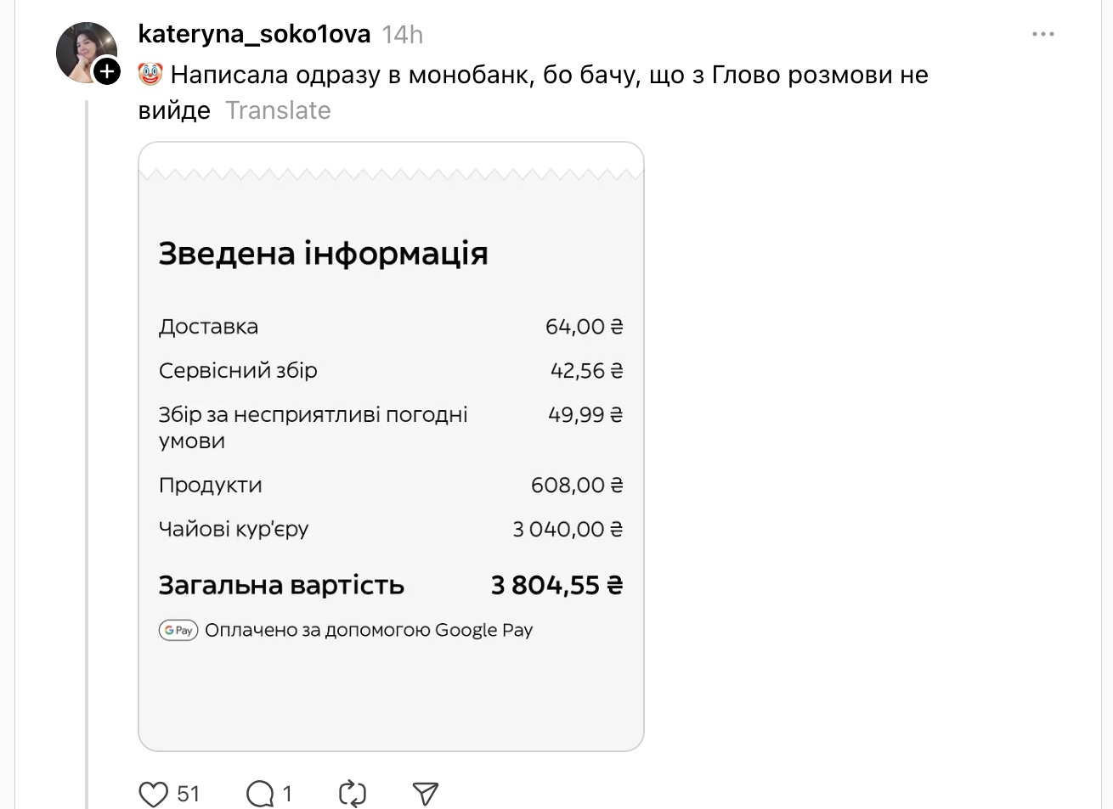The width and height of the screenshot is (1113, 809).
Task: Click the clown emoji in the post
Action: click(x=150, y=75)
